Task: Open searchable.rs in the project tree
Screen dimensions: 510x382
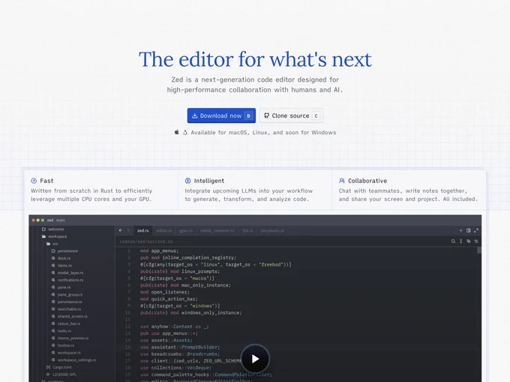Action: [69, 308]
